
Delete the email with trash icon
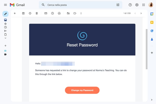tap(37, 13)
